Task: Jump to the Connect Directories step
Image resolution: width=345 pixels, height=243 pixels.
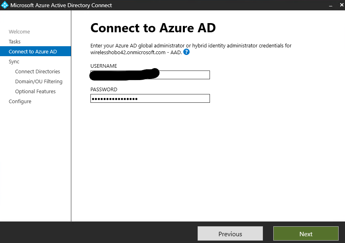Action: [x=37, y=72]
